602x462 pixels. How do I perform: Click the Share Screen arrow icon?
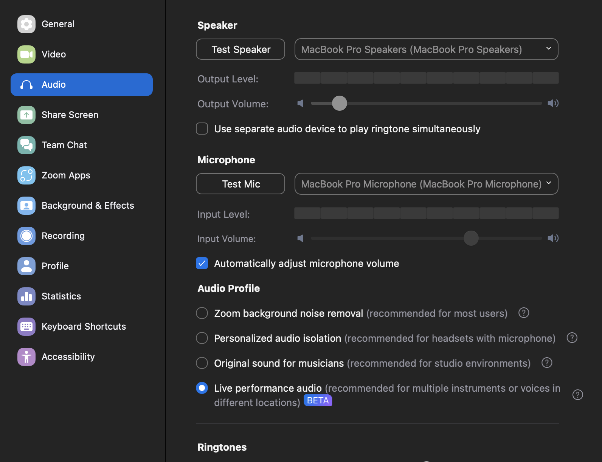[26, 115]
